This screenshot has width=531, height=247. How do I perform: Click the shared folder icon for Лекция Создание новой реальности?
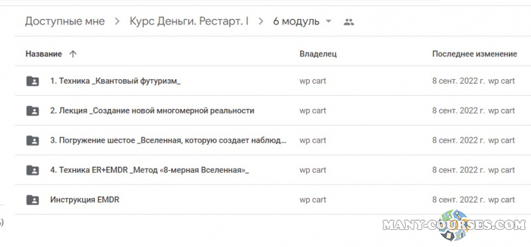(x=33, y=111)
